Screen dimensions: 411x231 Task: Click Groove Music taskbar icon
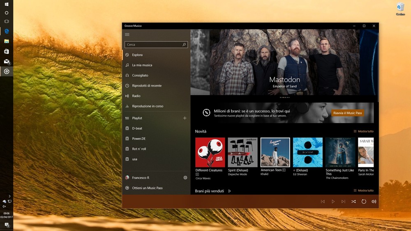(7, 71)
